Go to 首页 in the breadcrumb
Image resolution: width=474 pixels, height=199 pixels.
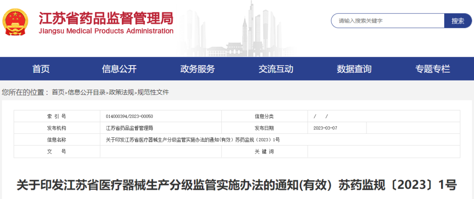(x=58, y=92)
